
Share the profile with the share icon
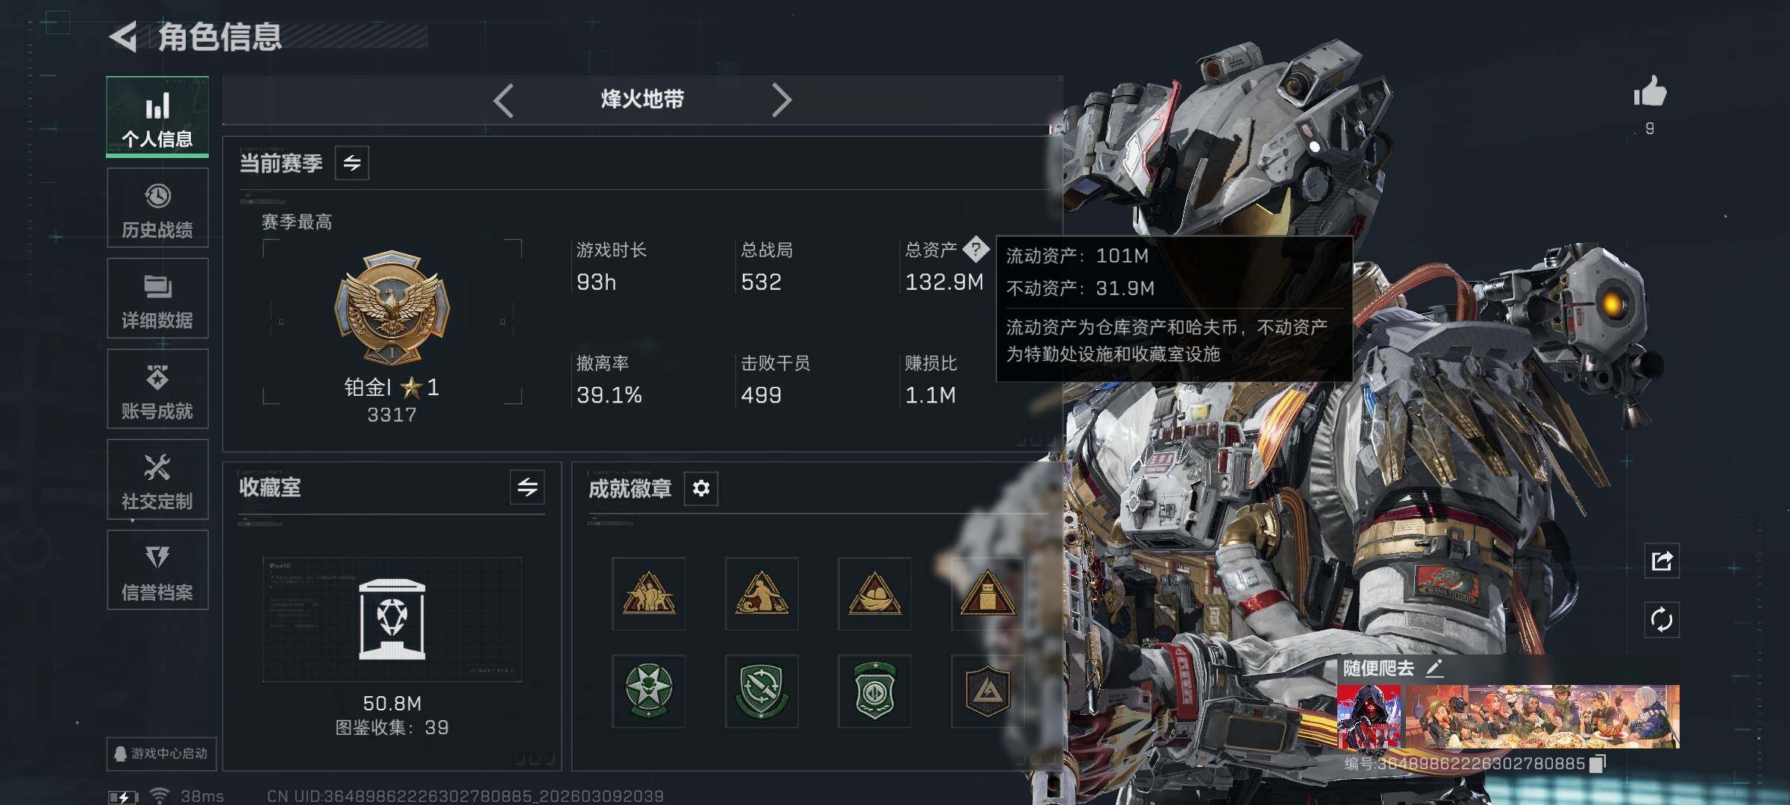pos(1662,561)
